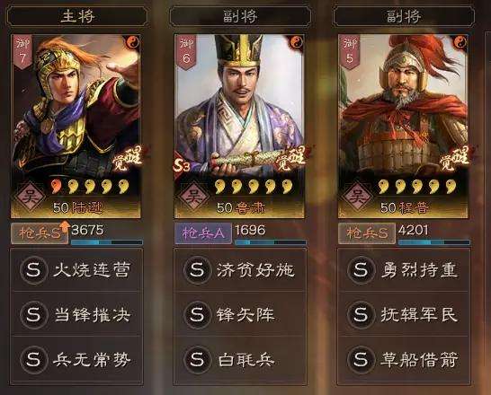
Task: Tap the yin-yang icon on 程普's portrait
Action: (x=460, y=42)
